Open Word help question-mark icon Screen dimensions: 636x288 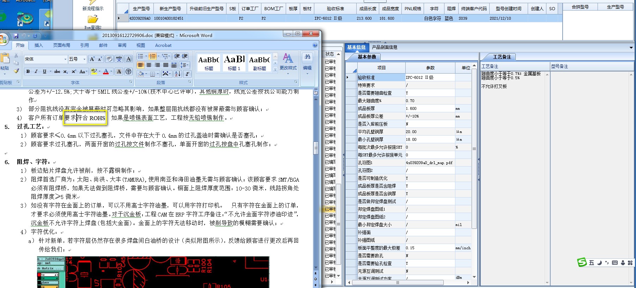tap(315, 45)
